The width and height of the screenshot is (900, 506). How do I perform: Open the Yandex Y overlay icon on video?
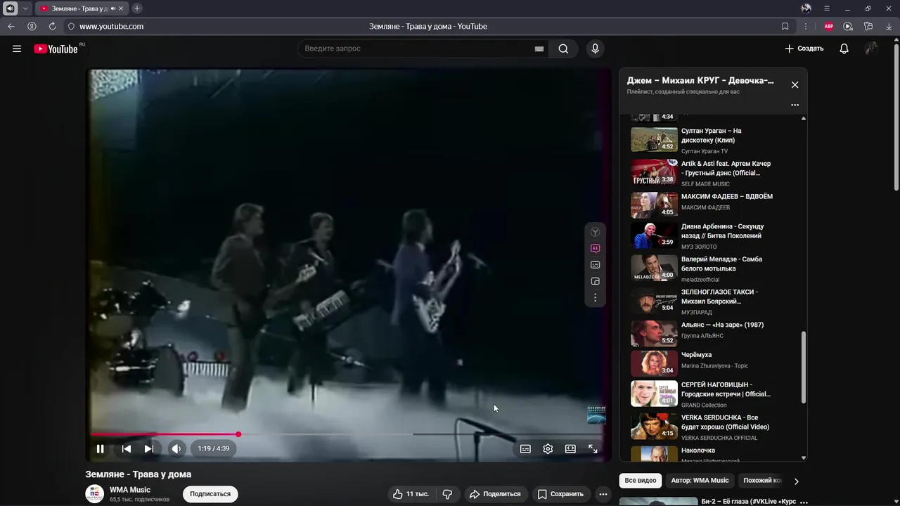pyautogui.click(x=595, y=232)
